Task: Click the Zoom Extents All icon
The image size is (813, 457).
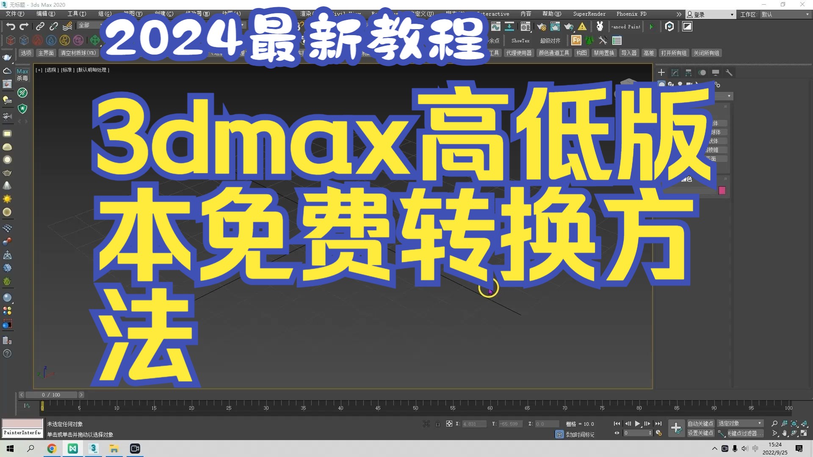Action: (804, 424)
